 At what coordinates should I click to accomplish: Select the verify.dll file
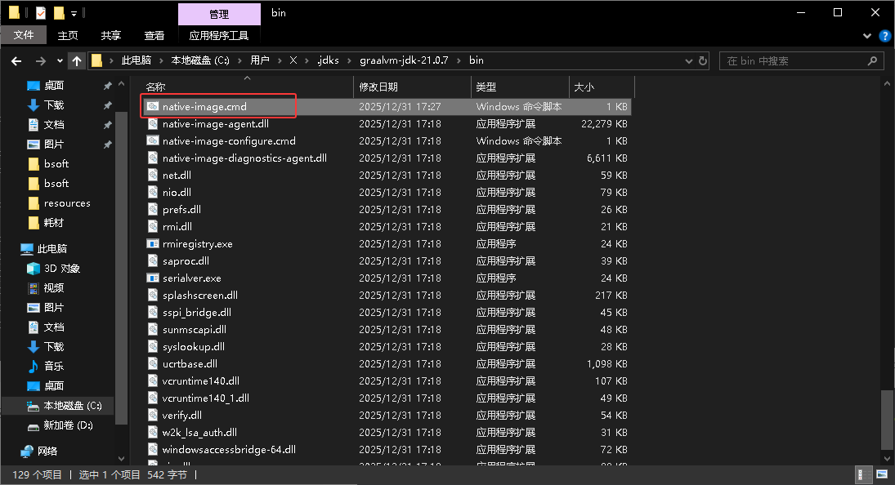181,415
